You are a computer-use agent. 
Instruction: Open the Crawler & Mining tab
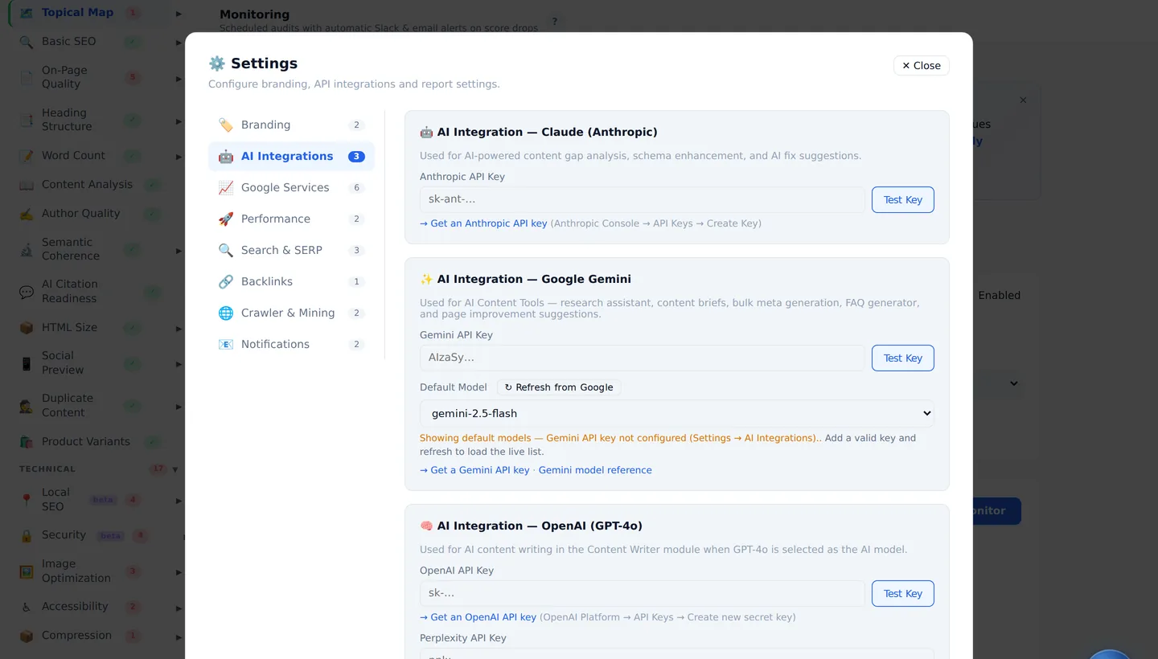(291, 313)
